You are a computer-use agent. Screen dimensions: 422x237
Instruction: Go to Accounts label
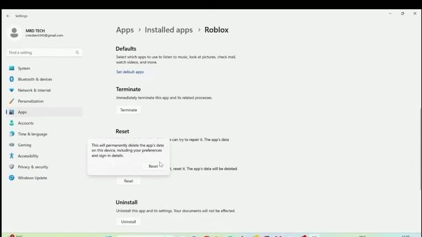click(x=26, y=123)
